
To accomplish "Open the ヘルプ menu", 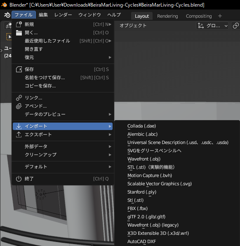I will tap(114, 15).
